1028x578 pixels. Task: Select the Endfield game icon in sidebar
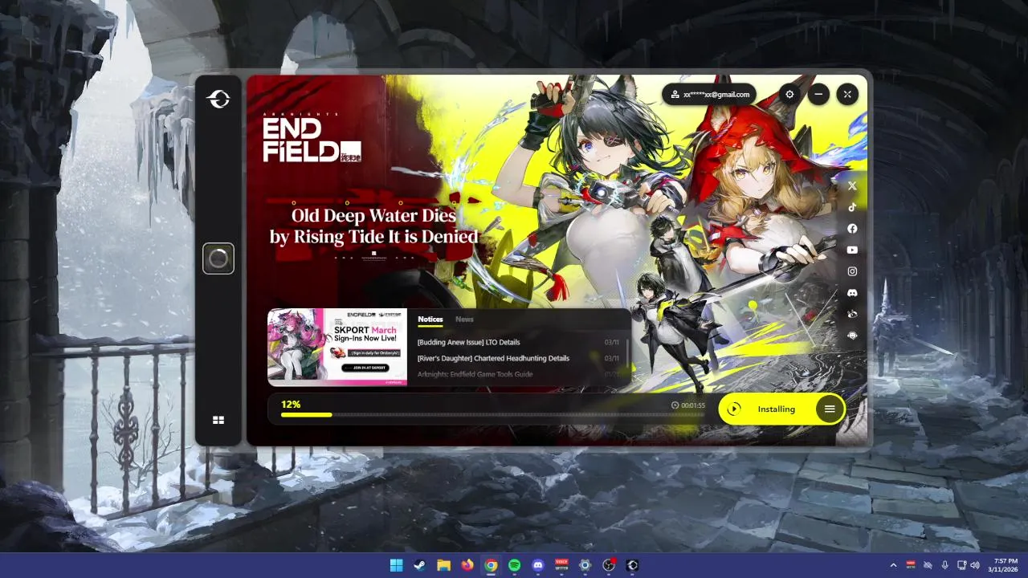tap(218, 258)
